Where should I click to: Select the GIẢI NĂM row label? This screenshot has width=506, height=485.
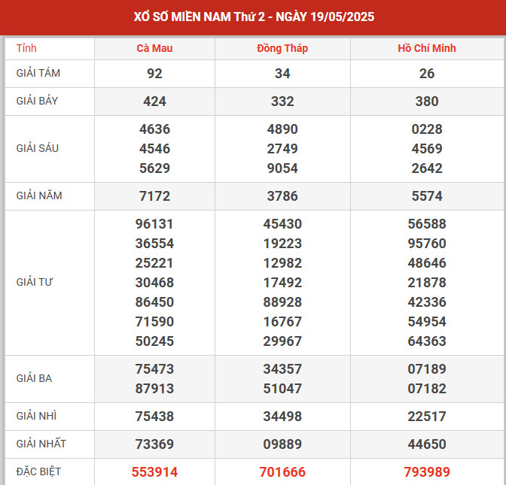(39, 196)
